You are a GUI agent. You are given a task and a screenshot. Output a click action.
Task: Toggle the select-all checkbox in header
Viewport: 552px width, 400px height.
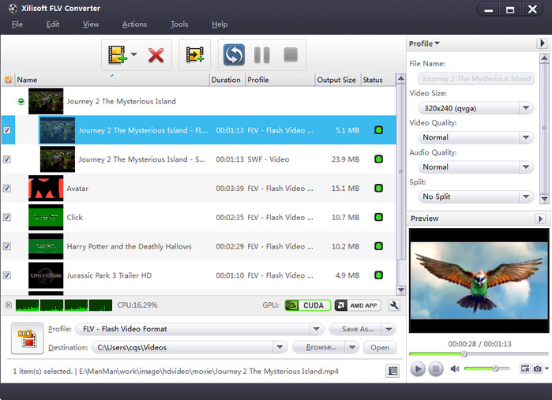[x=8, y=80]
